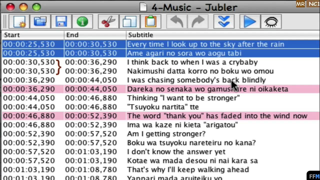Click end time of 'Boku wa tsuyoku nareteiru' row
320x180 pixels.
[x=91, y=143]
